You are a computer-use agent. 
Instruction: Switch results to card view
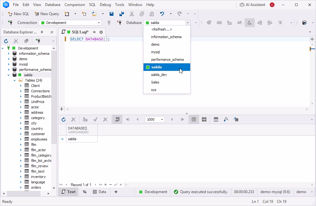[204, 119]
